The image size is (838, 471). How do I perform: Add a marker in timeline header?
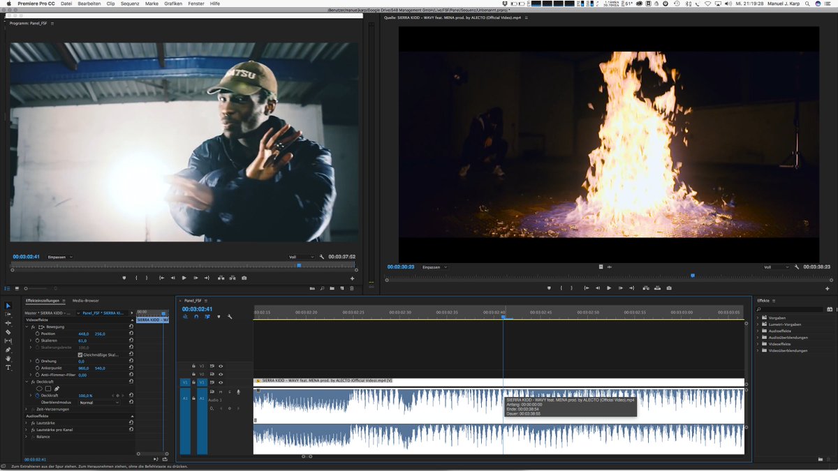(x=219, y=317)
